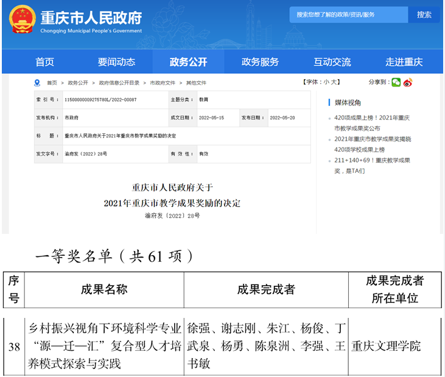Image resolution: width=445 pixels, height=377 pixels.
Task: Click the breadcrumb location pin icon
Action: click(x=37, y=83)
